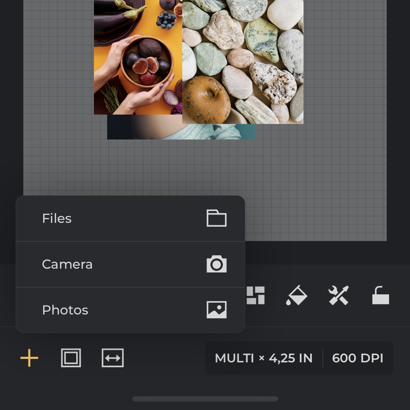Click the folder icon in Files row
The height and width of the screenshot is (410, 410).
coord(216,218)
